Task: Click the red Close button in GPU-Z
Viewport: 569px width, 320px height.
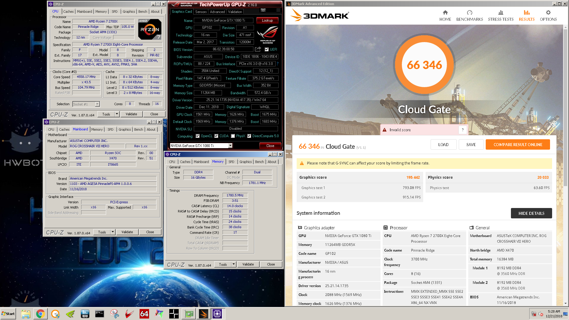Action: tap(270, 145)
